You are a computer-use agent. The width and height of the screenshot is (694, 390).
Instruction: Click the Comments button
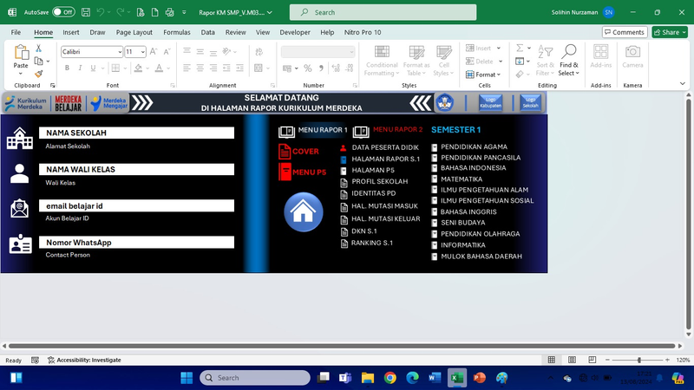[625, 32]
